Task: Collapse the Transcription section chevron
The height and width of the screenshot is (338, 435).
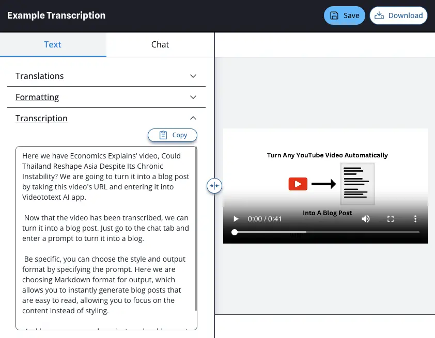Action: pyautogui.click(x=193, y=118)
